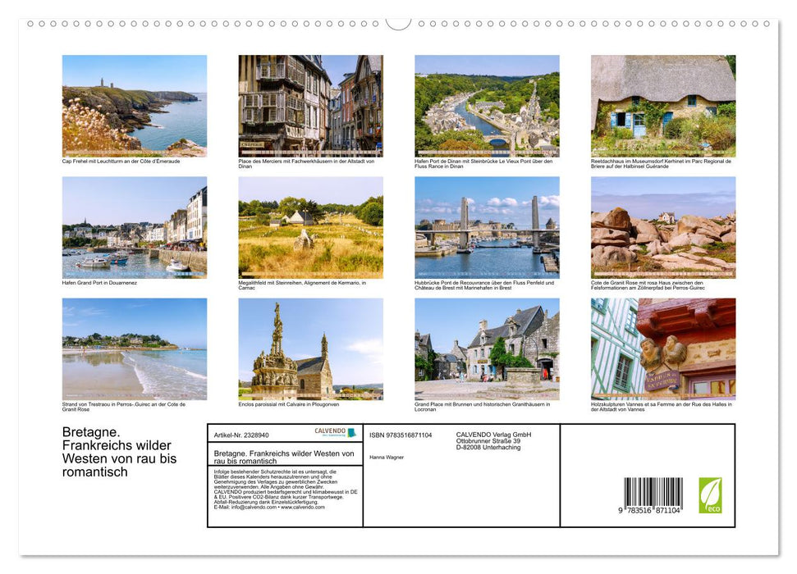Screen dimensions: 797x574
Task: Select caption 'Grand Place mit Brunnen'
Action: pyautogui.click(x=483, y=407)
